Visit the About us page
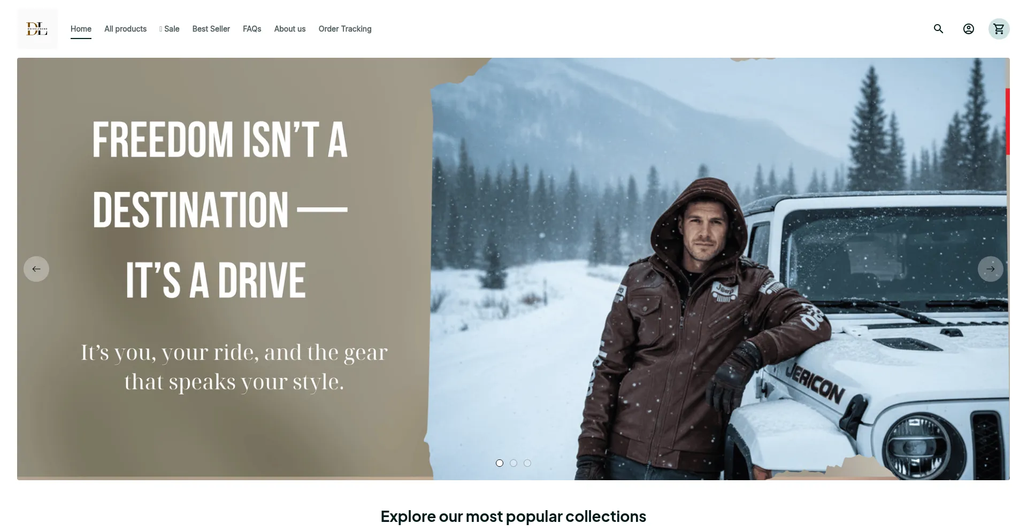 pos(290,29)
